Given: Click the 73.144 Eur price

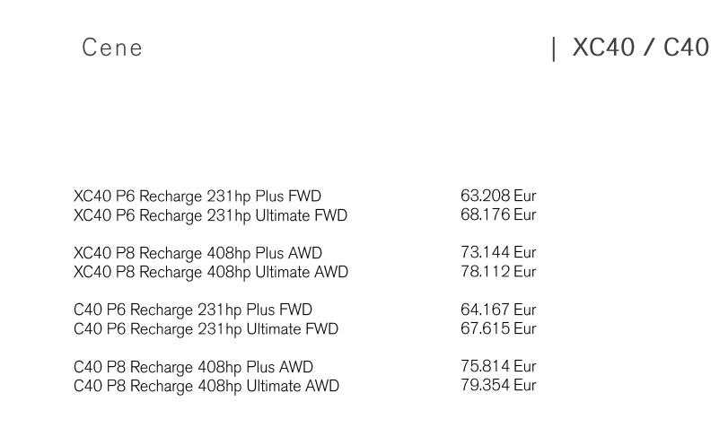Looking at the screenshot, I should pos(498,252).
